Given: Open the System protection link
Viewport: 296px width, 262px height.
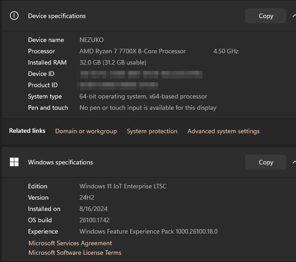Looking at the screenshot, I should [152, 131].
